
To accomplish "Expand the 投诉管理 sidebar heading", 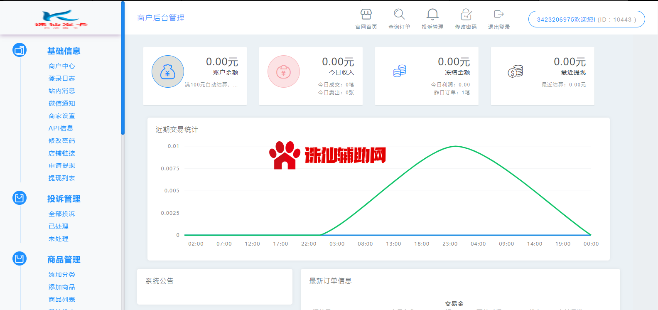I will pos(64,199).
